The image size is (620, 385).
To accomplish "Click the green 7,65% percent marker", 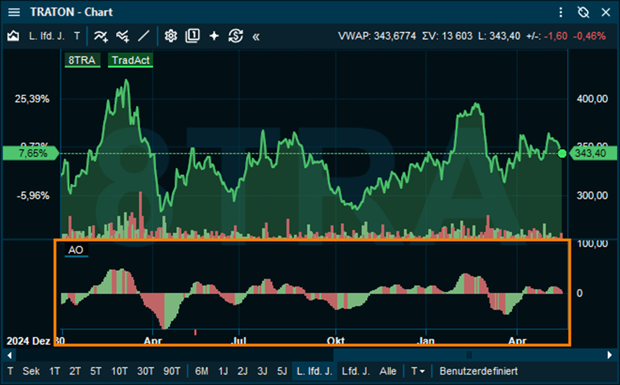I will [x=31, y=153].
